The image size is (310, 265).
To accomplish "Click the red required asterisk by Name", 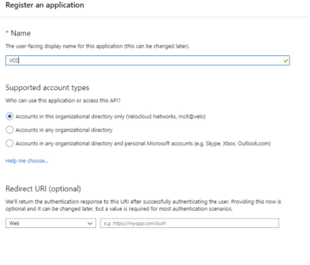I will (7, 31).
